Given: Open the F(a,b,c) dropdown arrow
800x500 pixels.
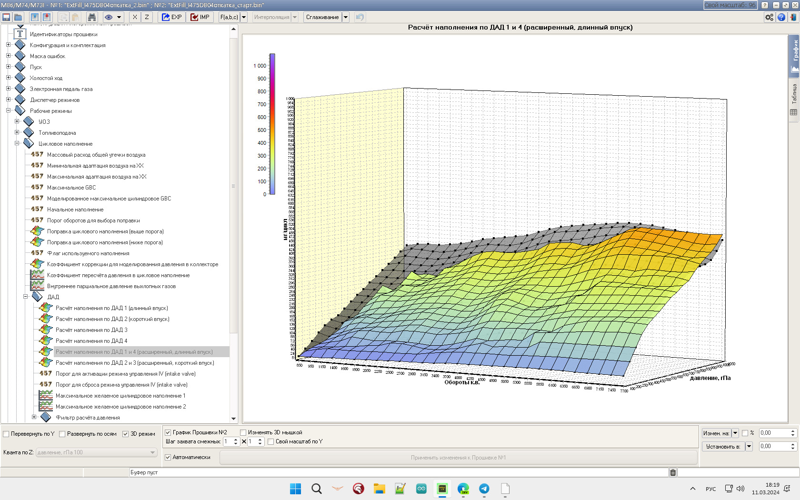Looking at the screenshot, I should (x=244, y=17).
